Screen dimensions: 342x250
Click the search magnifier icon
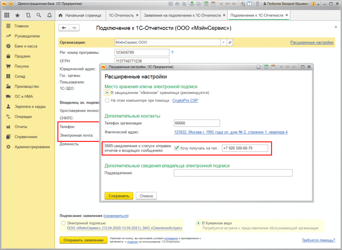(x=39, y=15)
